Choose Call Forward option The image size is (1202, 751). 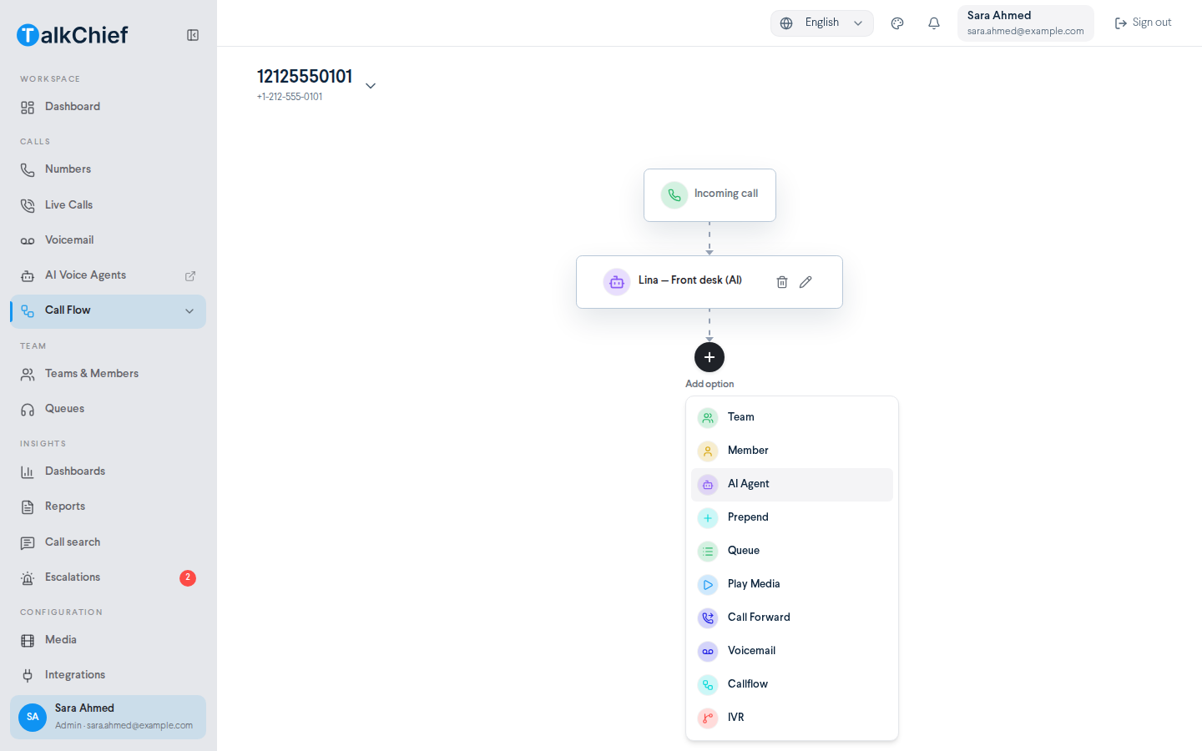pyautogui.click(x=792, y=617)
